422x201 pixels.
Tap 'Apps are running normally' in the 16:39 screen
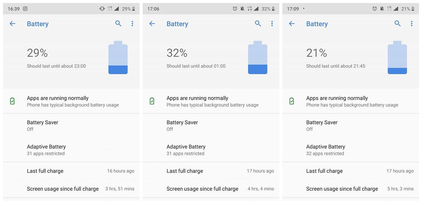(71, 101)
